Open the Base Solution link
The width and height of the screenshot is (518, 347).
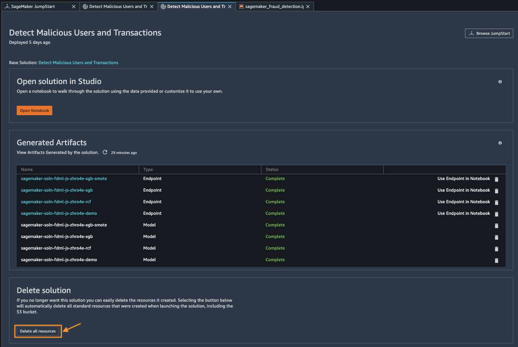point(78,63)
